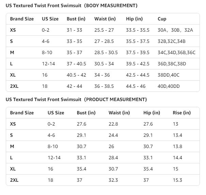Click the 34C,34D,36B,36C cup cell
The image size is (206, 195).
click(x=176, y=52)
